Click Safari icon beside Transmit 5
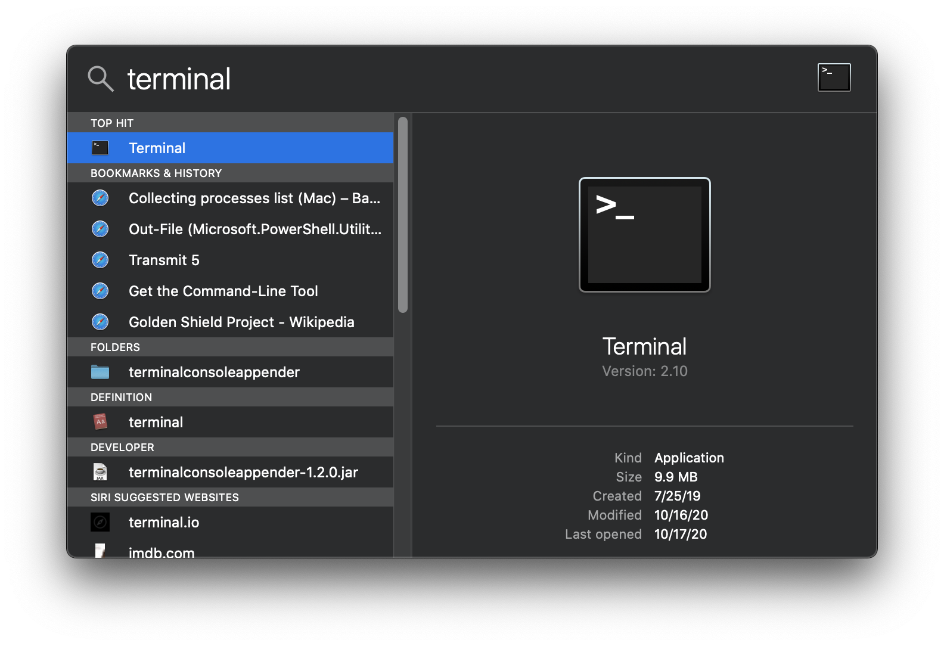 pyautogui.click(x=100, y=260)
